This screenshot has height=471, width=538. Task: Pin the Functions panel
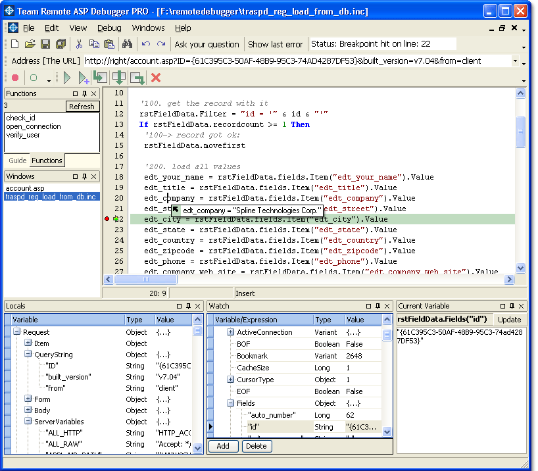click(84, 93)
